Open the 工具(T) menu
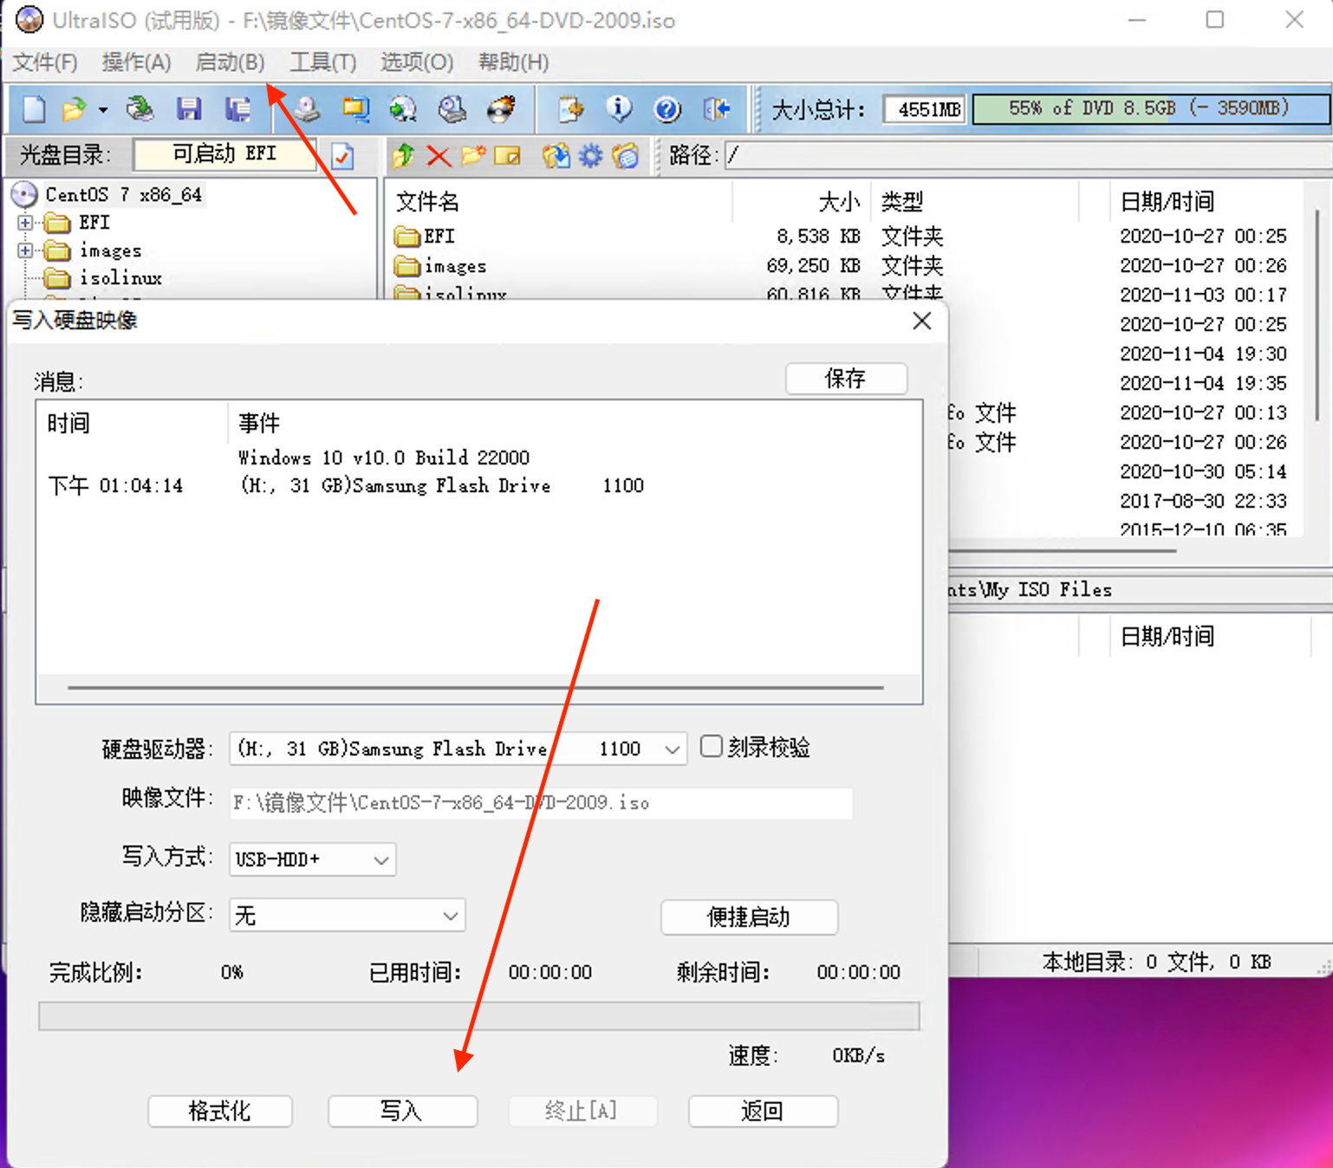 (322, 62)
